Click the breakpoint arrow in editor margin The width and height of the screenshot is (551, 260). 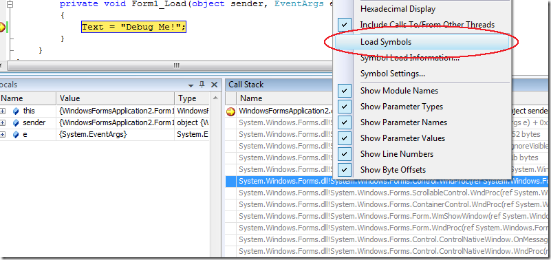click(x=2, y=27)
